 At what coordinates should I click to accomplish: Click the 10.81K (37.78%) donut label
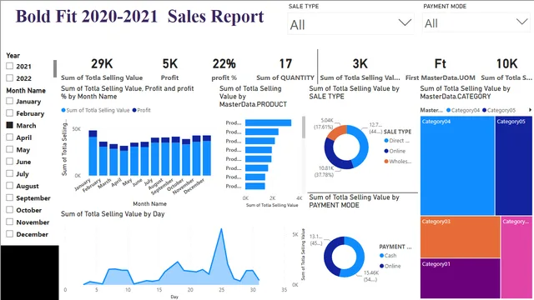324,172
